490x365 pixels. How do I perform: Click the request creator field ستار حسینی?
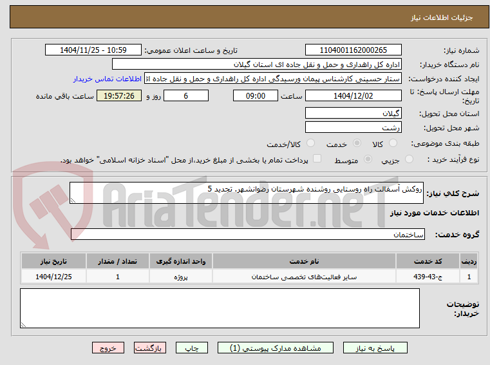pos(272,79)
